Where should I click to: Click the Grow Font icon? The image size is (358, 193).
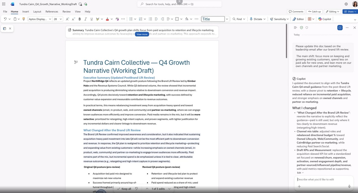pos(67,19)
